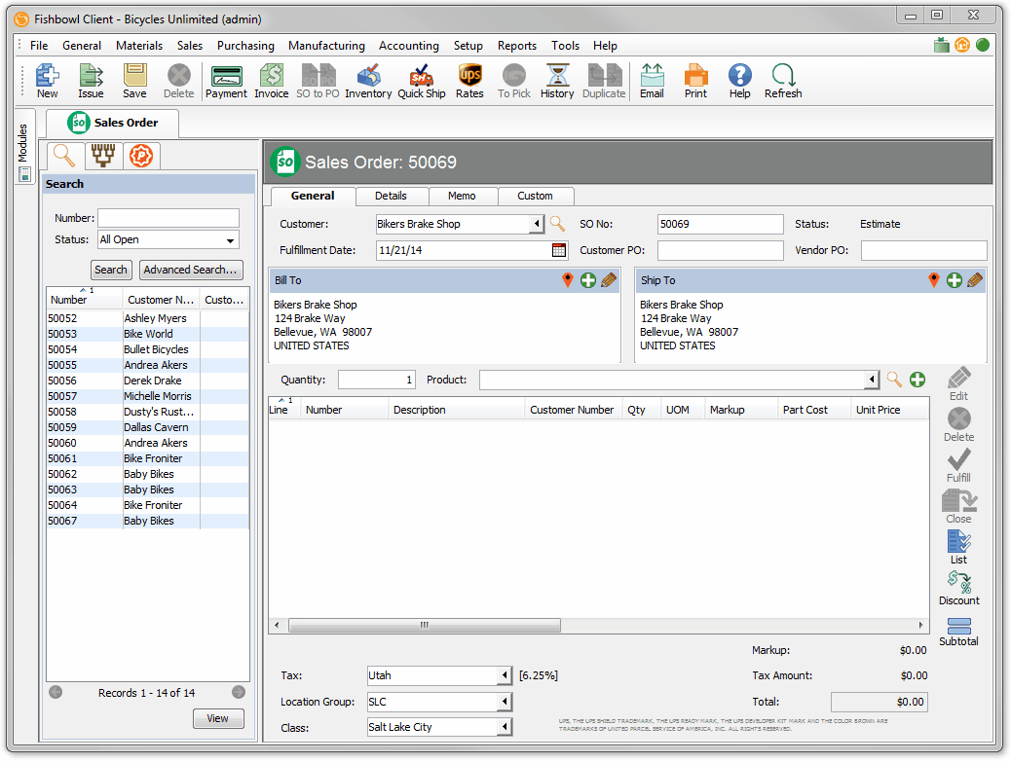Viewport: 1011px width, 762px height.
Task: Click the Quick Ship icon
Action: [x=422, y=81]
